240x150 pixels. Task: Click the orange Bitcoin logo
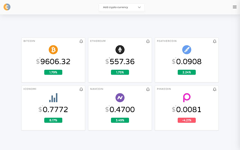[x=53, y=49]
